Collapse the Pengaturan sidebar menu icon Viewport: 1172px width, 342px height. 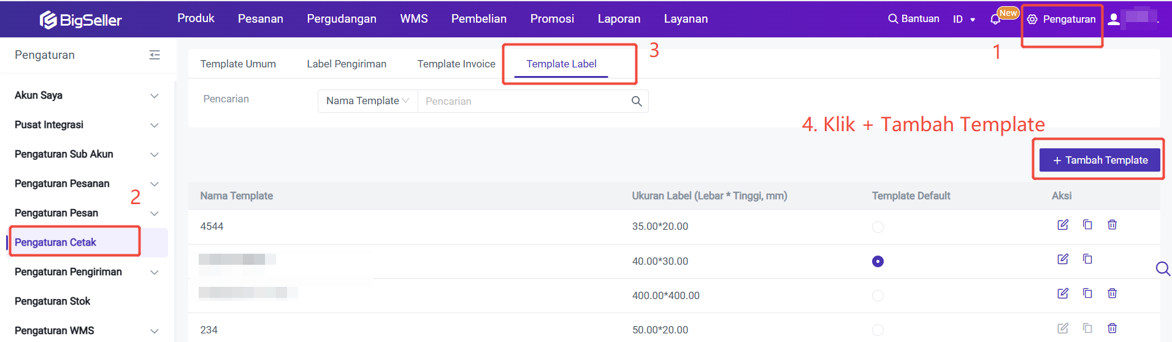click(155, 55)
